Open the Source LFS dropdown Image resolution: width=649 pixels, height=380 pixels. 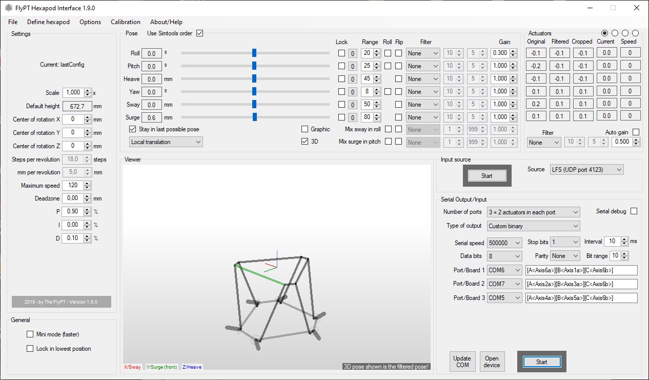click(586, 170)
